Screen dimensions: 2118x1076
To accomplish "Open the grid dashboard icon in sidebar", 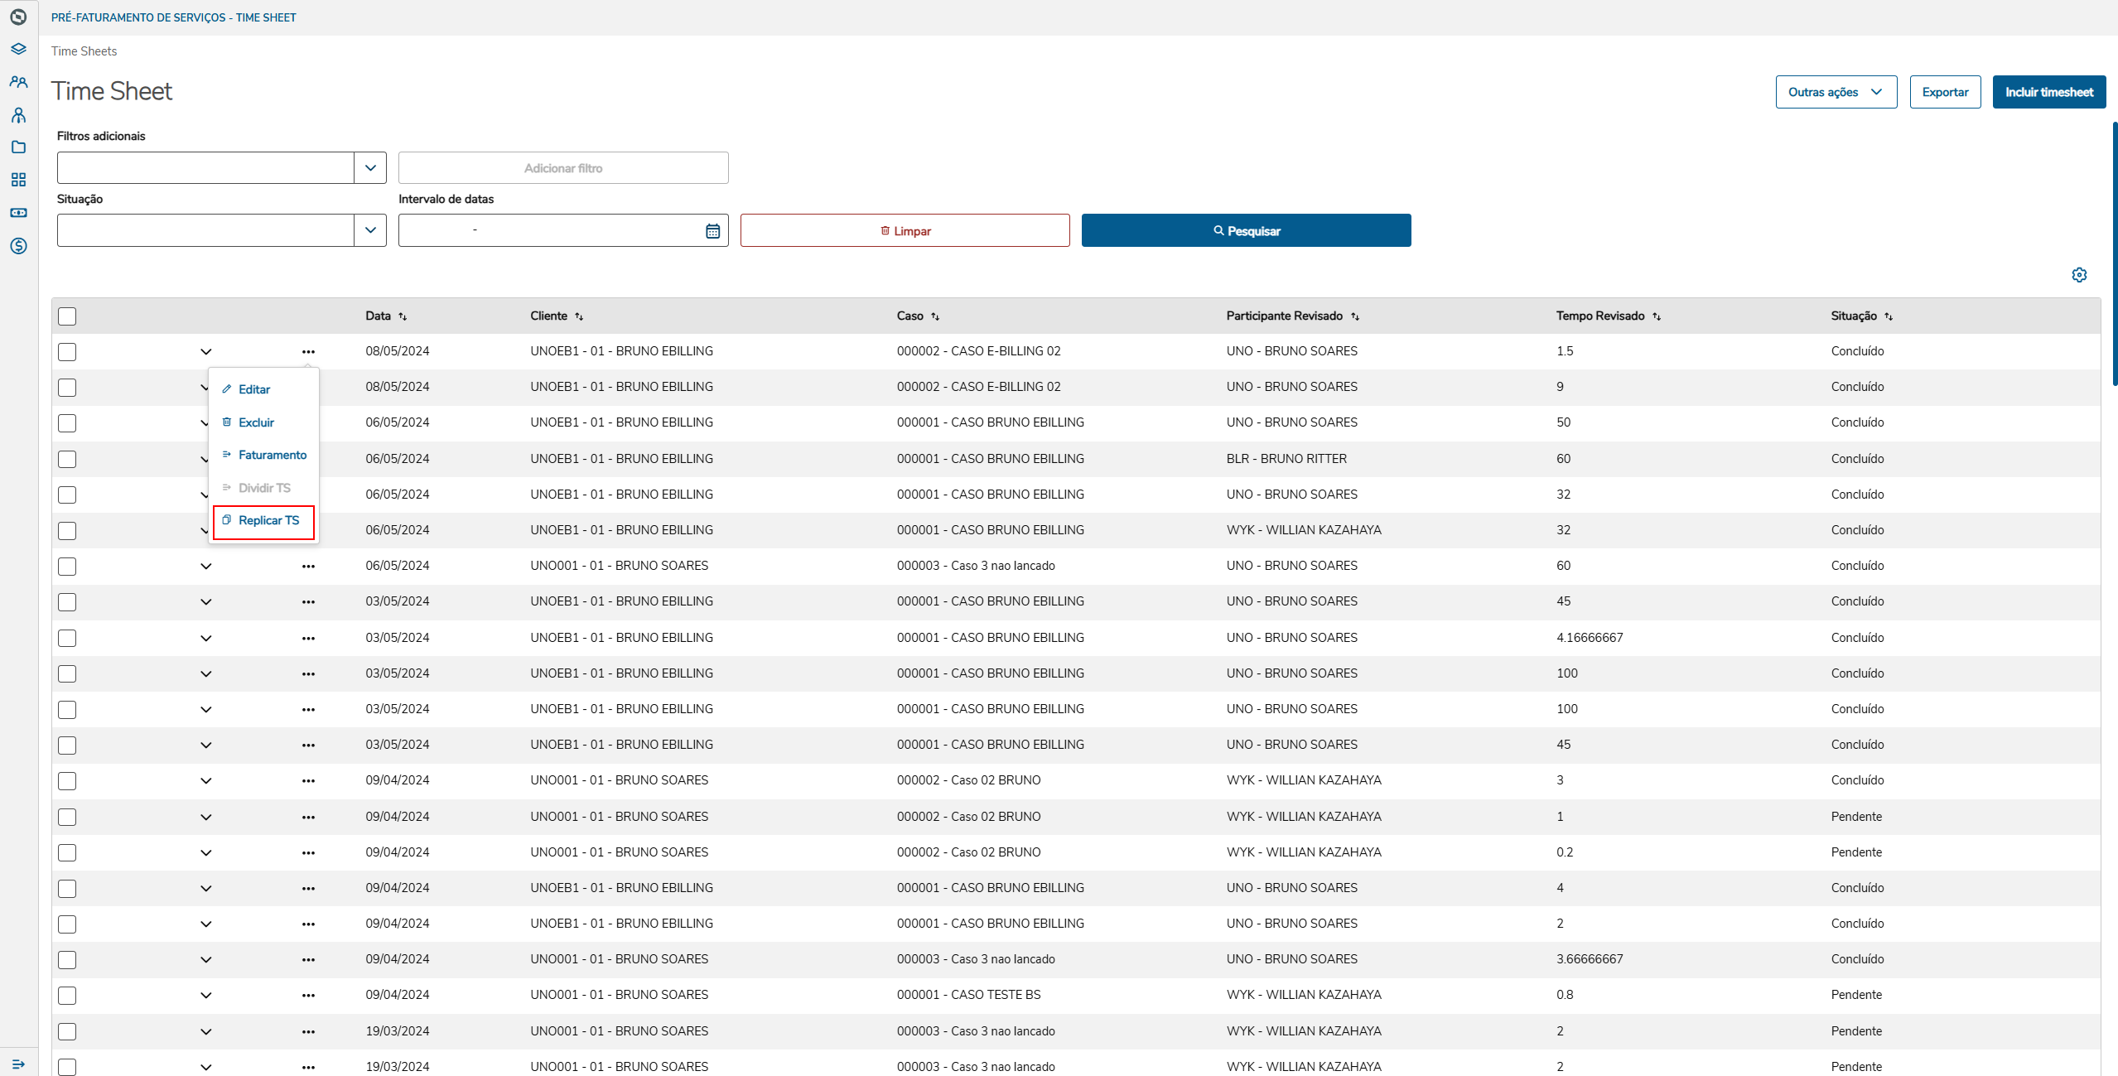I will [x=18, y=180].
